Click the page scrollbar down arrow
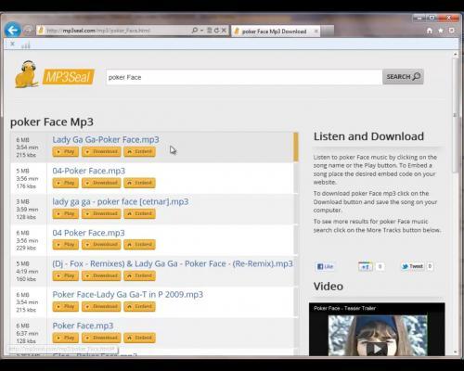Screen dimensions: 464x371 click(x=455, y=352)
